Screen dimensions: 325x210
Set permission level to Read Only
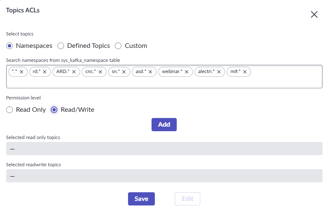pos(9,110)
